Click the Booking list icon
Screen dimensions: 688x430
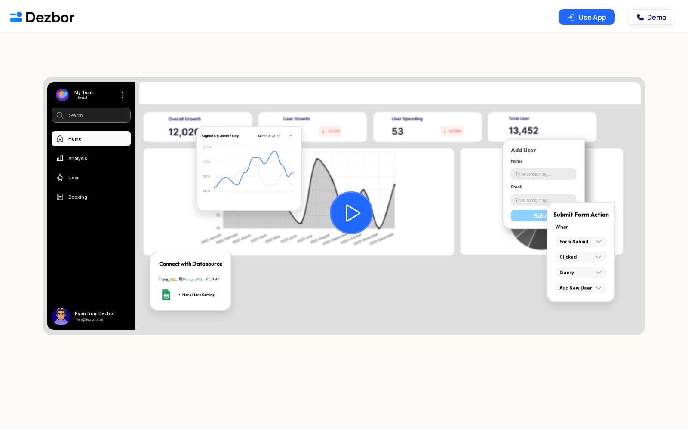pos(60,197)
